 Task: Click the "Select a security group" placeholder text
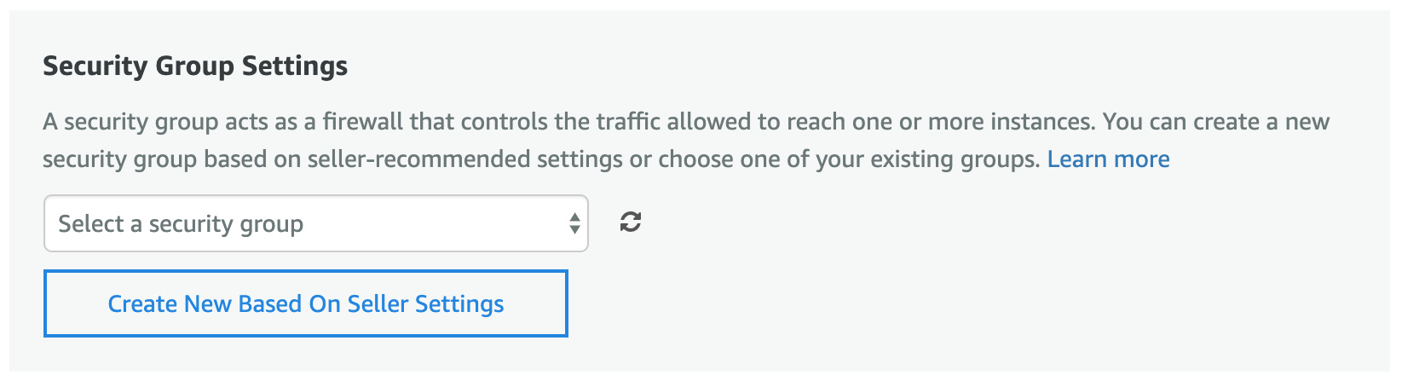click(x=181, y=223)
